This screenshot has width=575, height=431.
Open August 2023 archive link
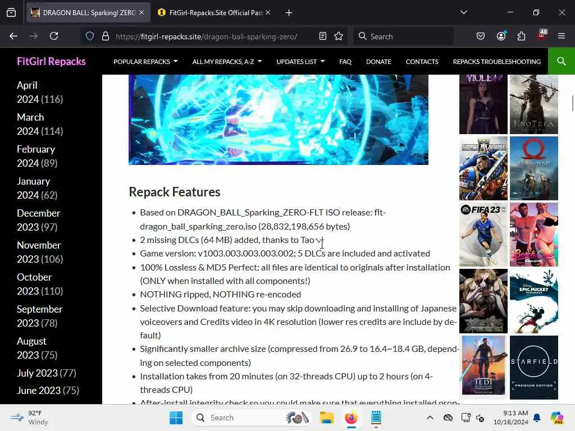click(31, 348)
